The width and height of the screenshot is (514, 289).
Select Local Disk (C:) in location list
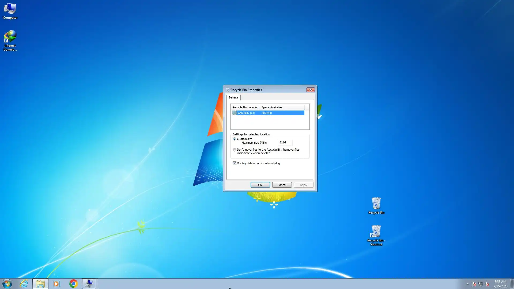(246, 113)
